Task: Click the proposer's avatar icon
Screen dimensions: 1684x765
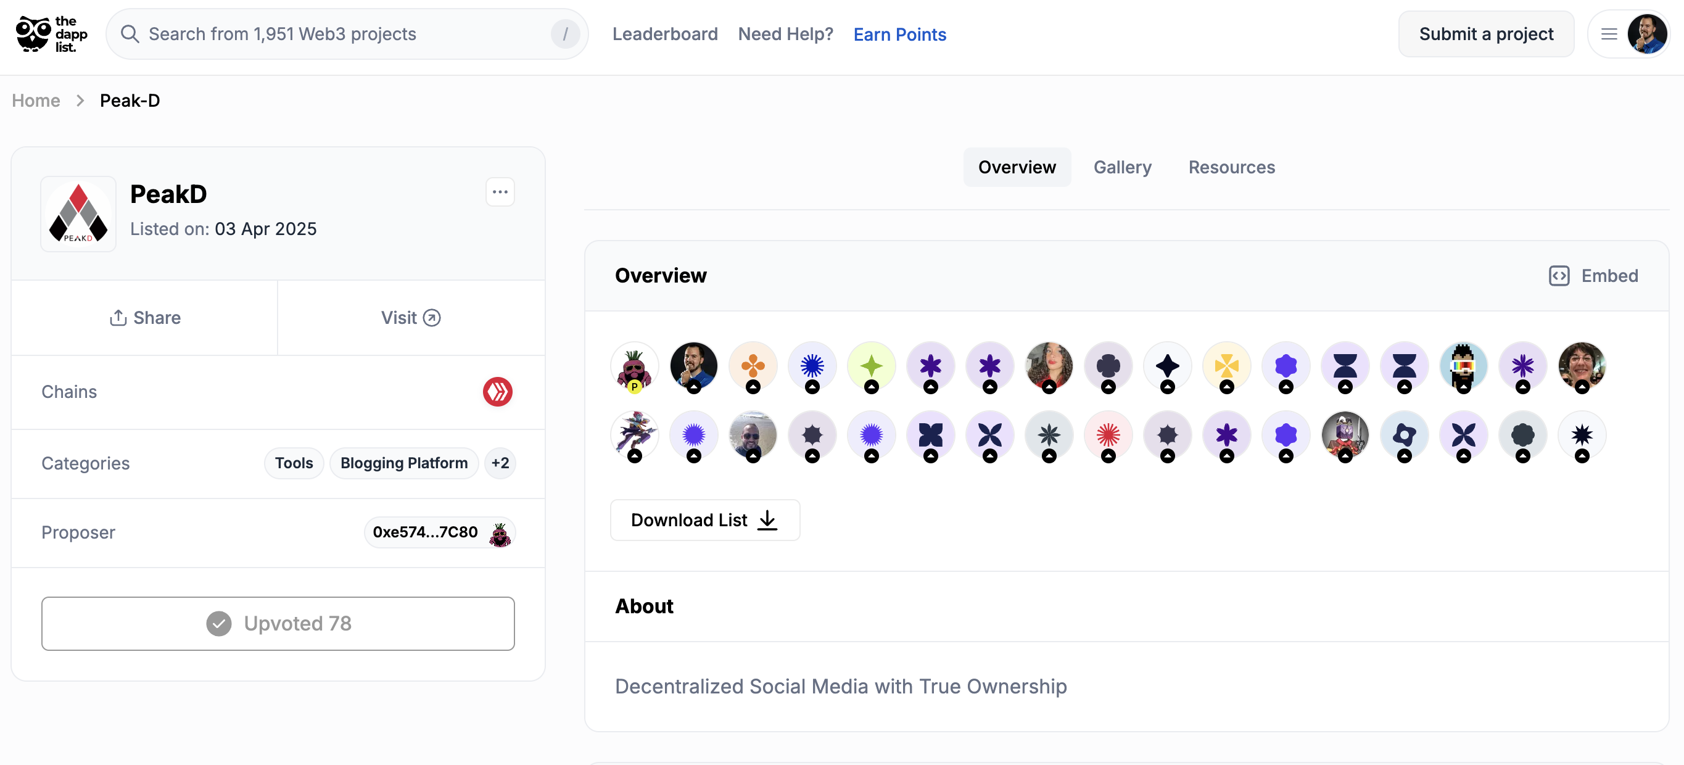Action: (500, 534)
